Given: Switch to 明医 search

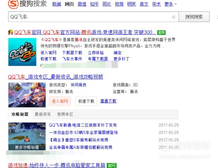Looking at the screenshot, I should coord(131,4).
